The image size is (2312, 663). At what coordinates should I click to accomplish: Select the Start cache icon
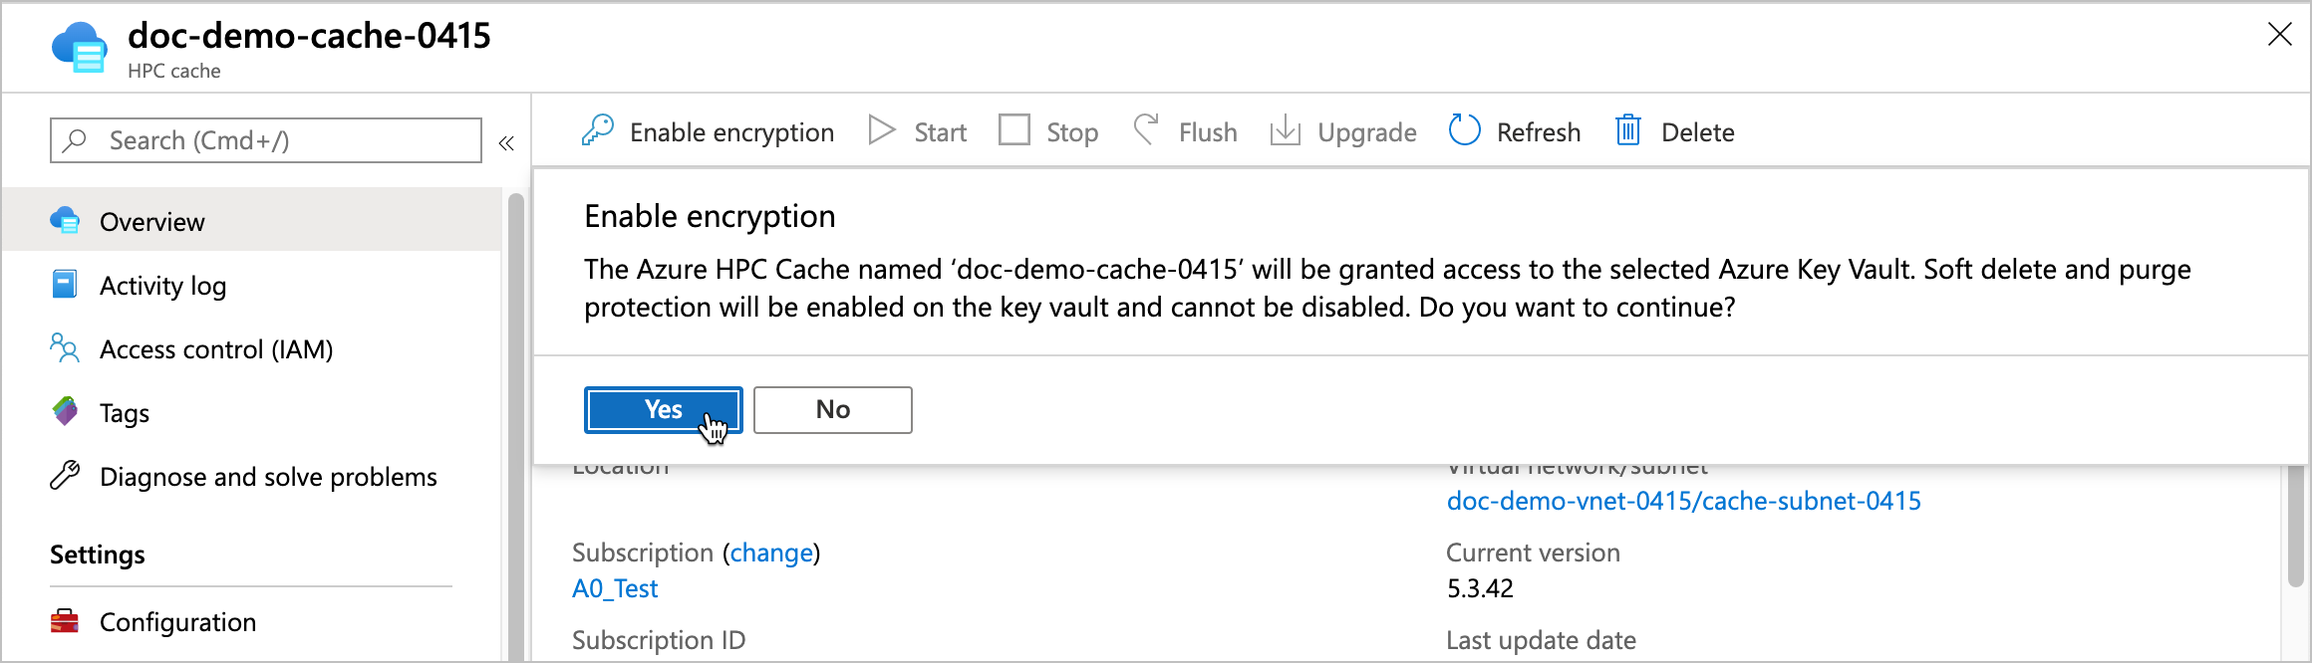click(x=881, y=130)
